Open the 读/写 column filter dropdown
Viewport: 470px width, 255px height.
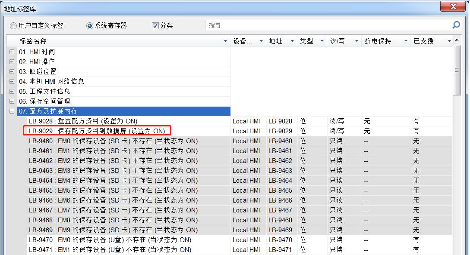[356, 41]
